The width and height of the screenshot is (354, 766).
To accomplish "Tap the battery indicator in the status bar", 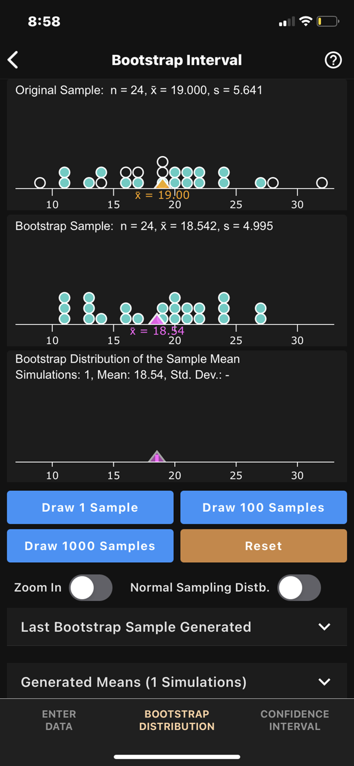I will (x=327, y=21).
